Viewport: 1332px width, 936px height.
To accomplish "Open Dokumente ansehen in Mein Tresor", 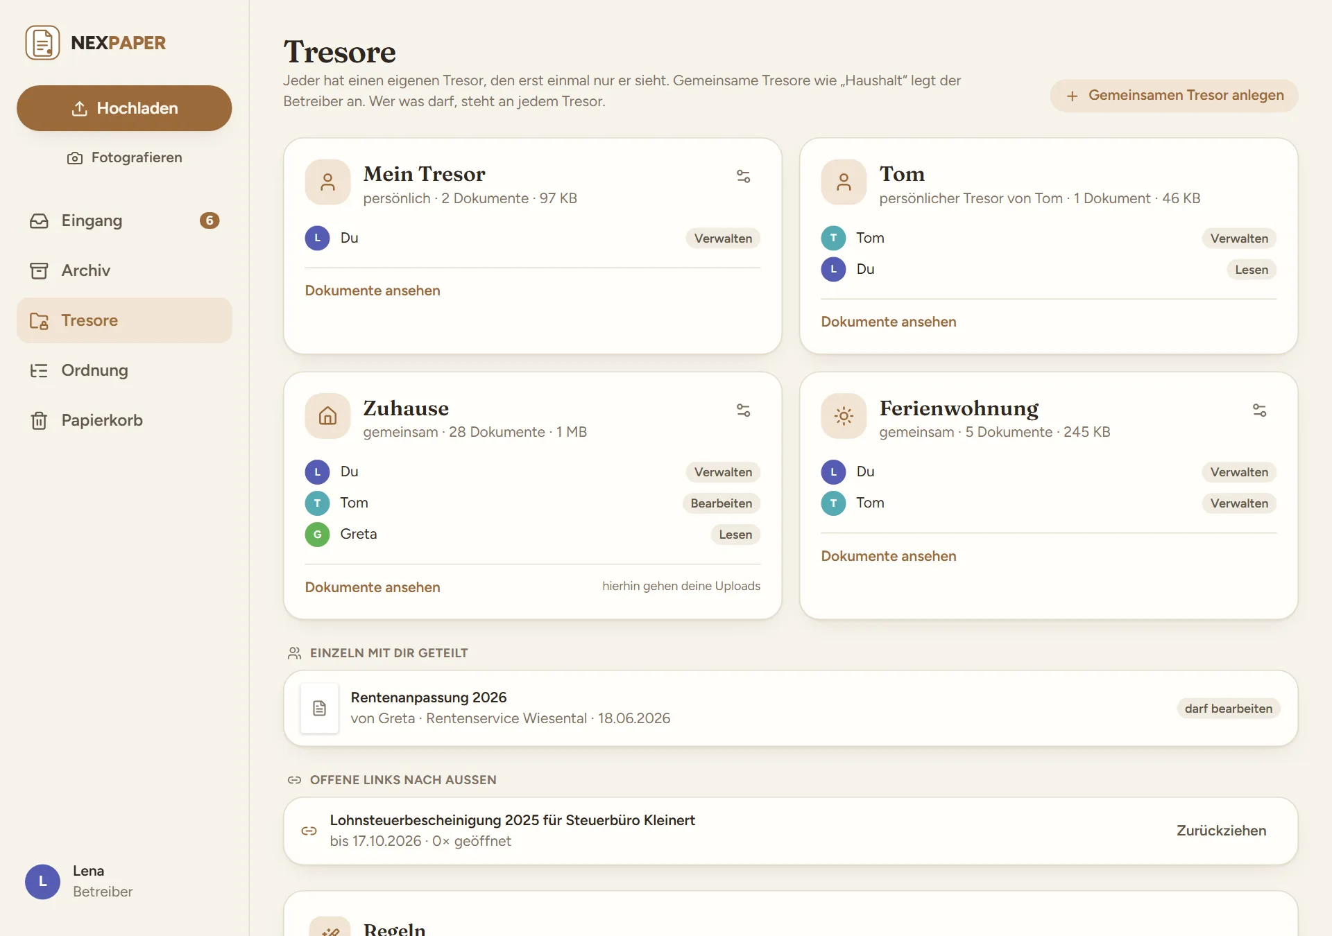I will pyautogui.click(x=373, y=291).
